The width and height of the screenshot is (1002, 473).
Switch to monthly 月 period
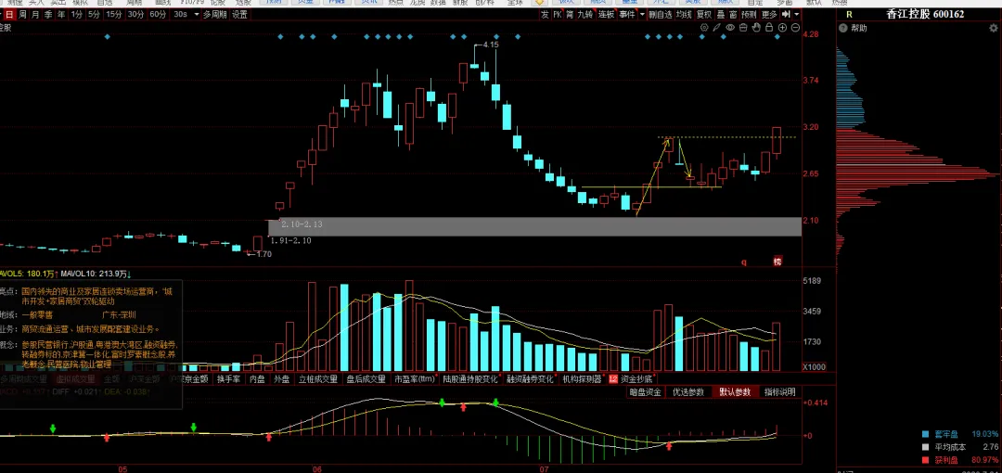(x=35, y=14)
